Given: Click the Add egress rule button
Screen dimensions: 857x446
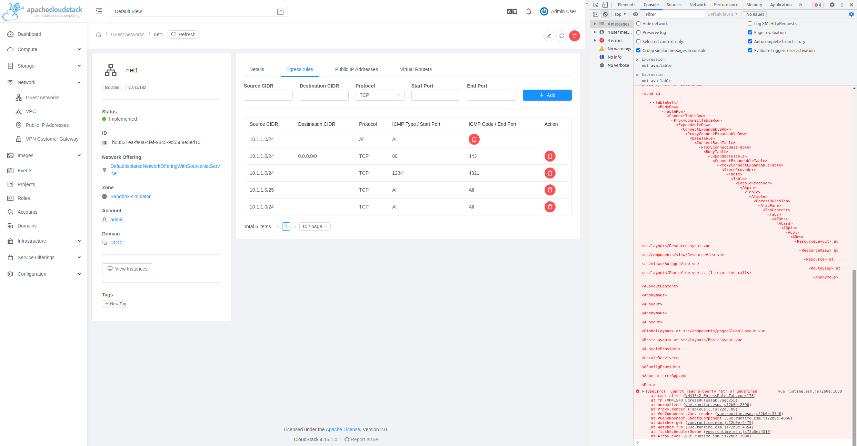Looking at the screenshot, I should (547, 95).
